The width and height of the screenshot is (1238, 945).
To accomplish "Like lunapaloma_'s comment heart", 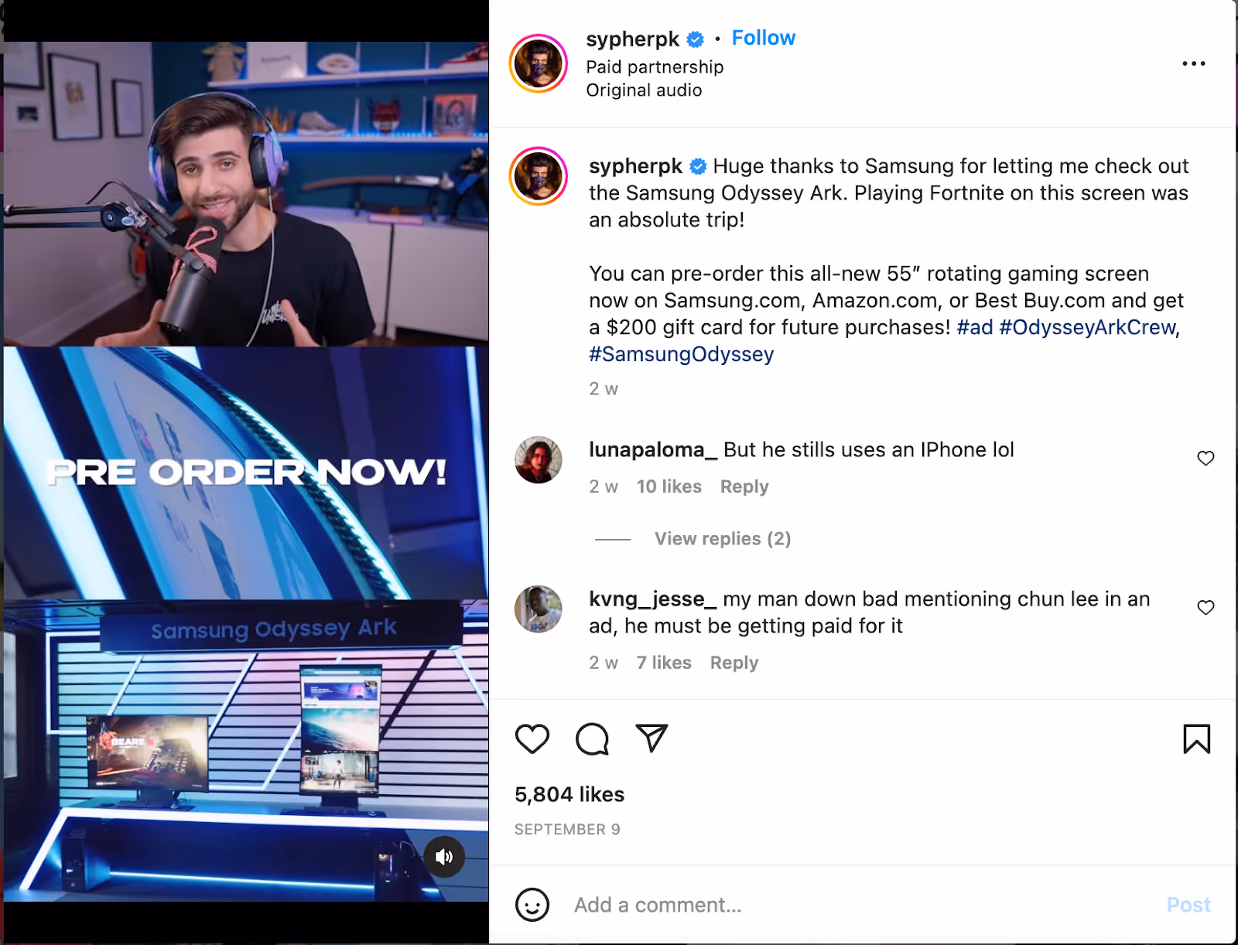I will (x=1206, y=458).
